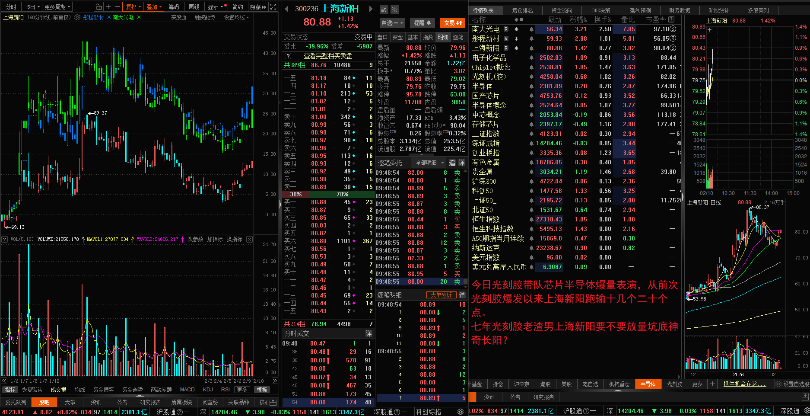Image resolution: width=810 pixels, height=416 pixels.
Task: Open the 设置均线 dropdown
Action: [236, 17]
